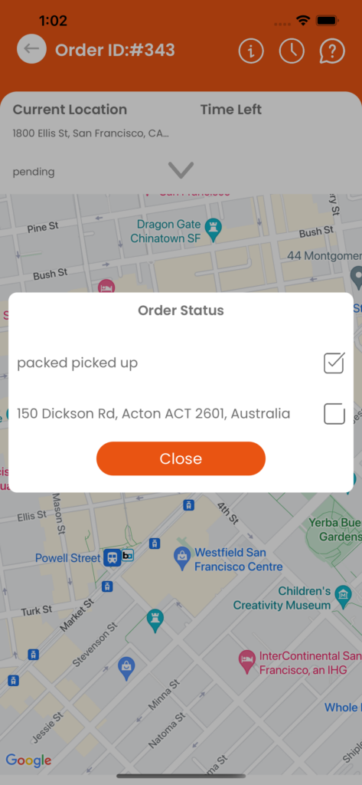This screenshot has width=362, height=785.
Task: Open the order info icon
Action: [251, 50]
